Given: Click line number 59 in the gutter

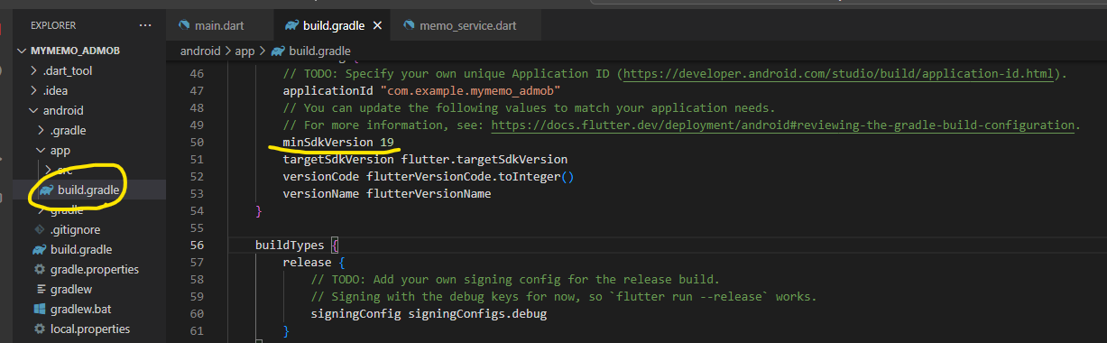Looking at the screenshot, I should tap(198, 296).
